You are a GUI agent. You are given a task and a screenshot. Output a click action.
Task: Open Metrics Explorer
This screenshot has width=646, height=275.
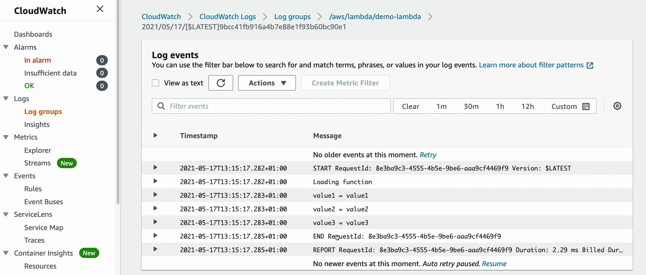click(x=38, y=150)
